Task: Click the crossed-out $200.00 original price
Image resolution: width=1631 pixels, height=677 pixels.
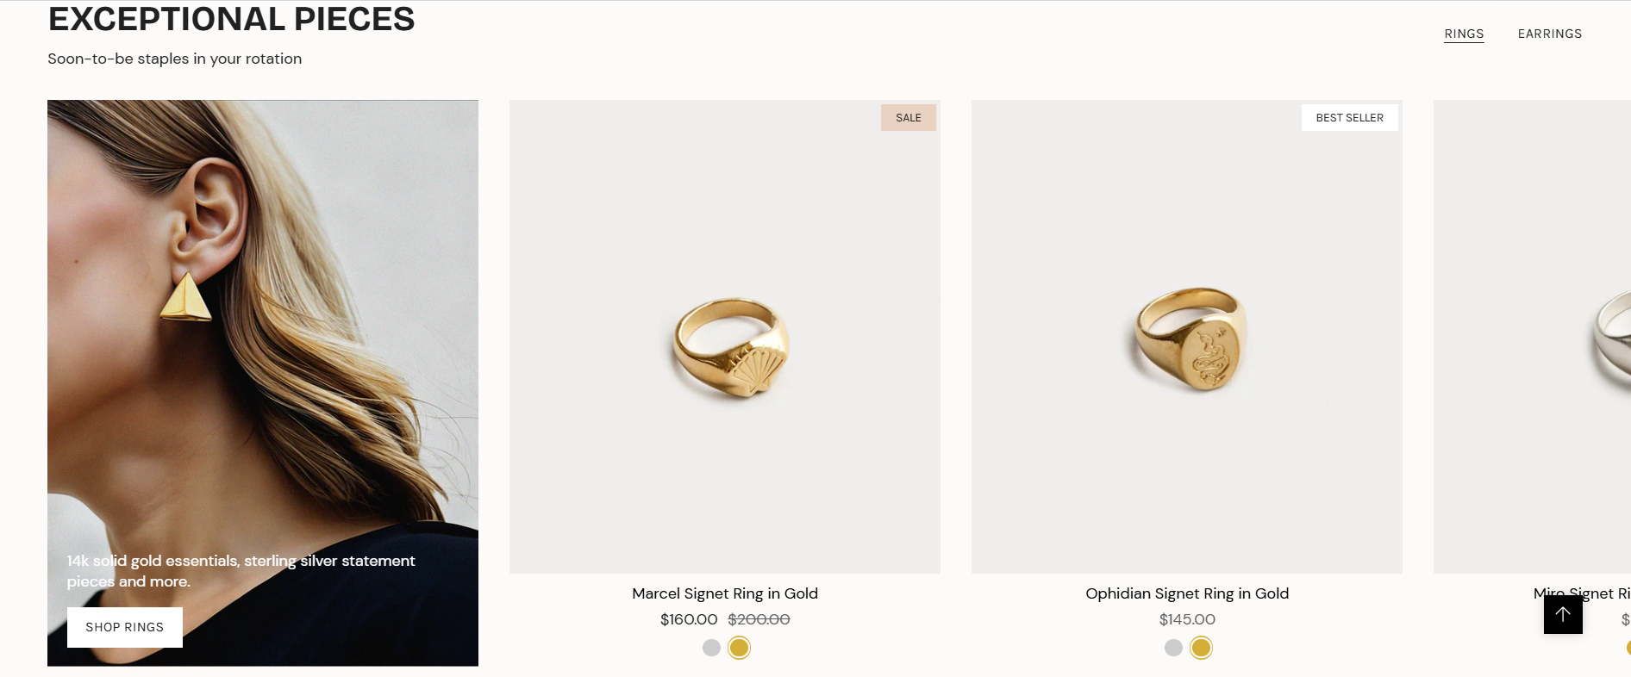Action: 759,619
